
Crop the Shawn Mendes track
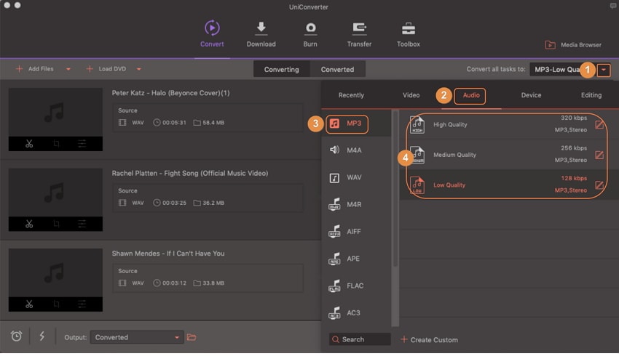[56, 304]
